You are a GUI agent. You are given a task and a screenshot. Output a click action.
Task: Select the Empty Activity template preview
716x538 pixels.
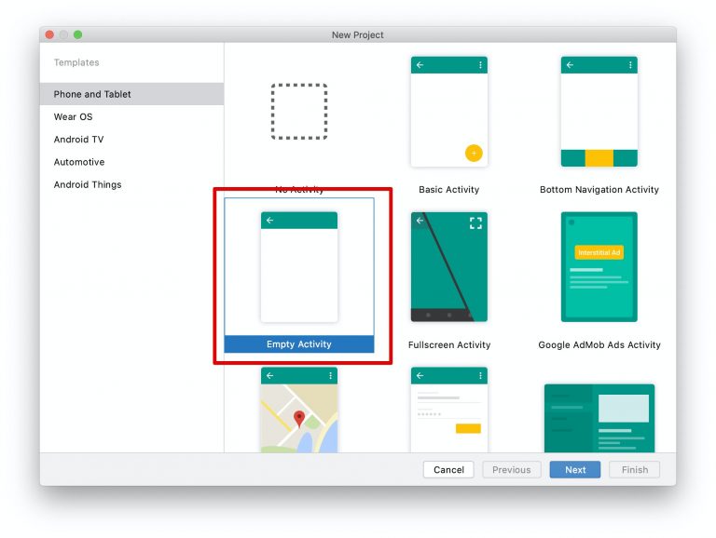299,267
